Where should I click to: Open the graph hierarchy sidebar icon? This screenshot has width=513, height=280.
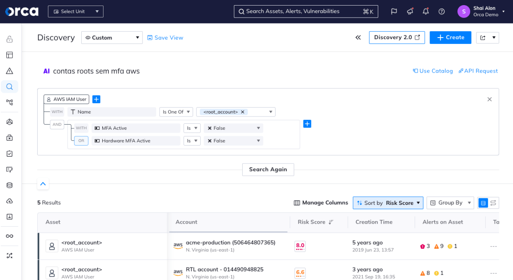(x=9, y=102)
